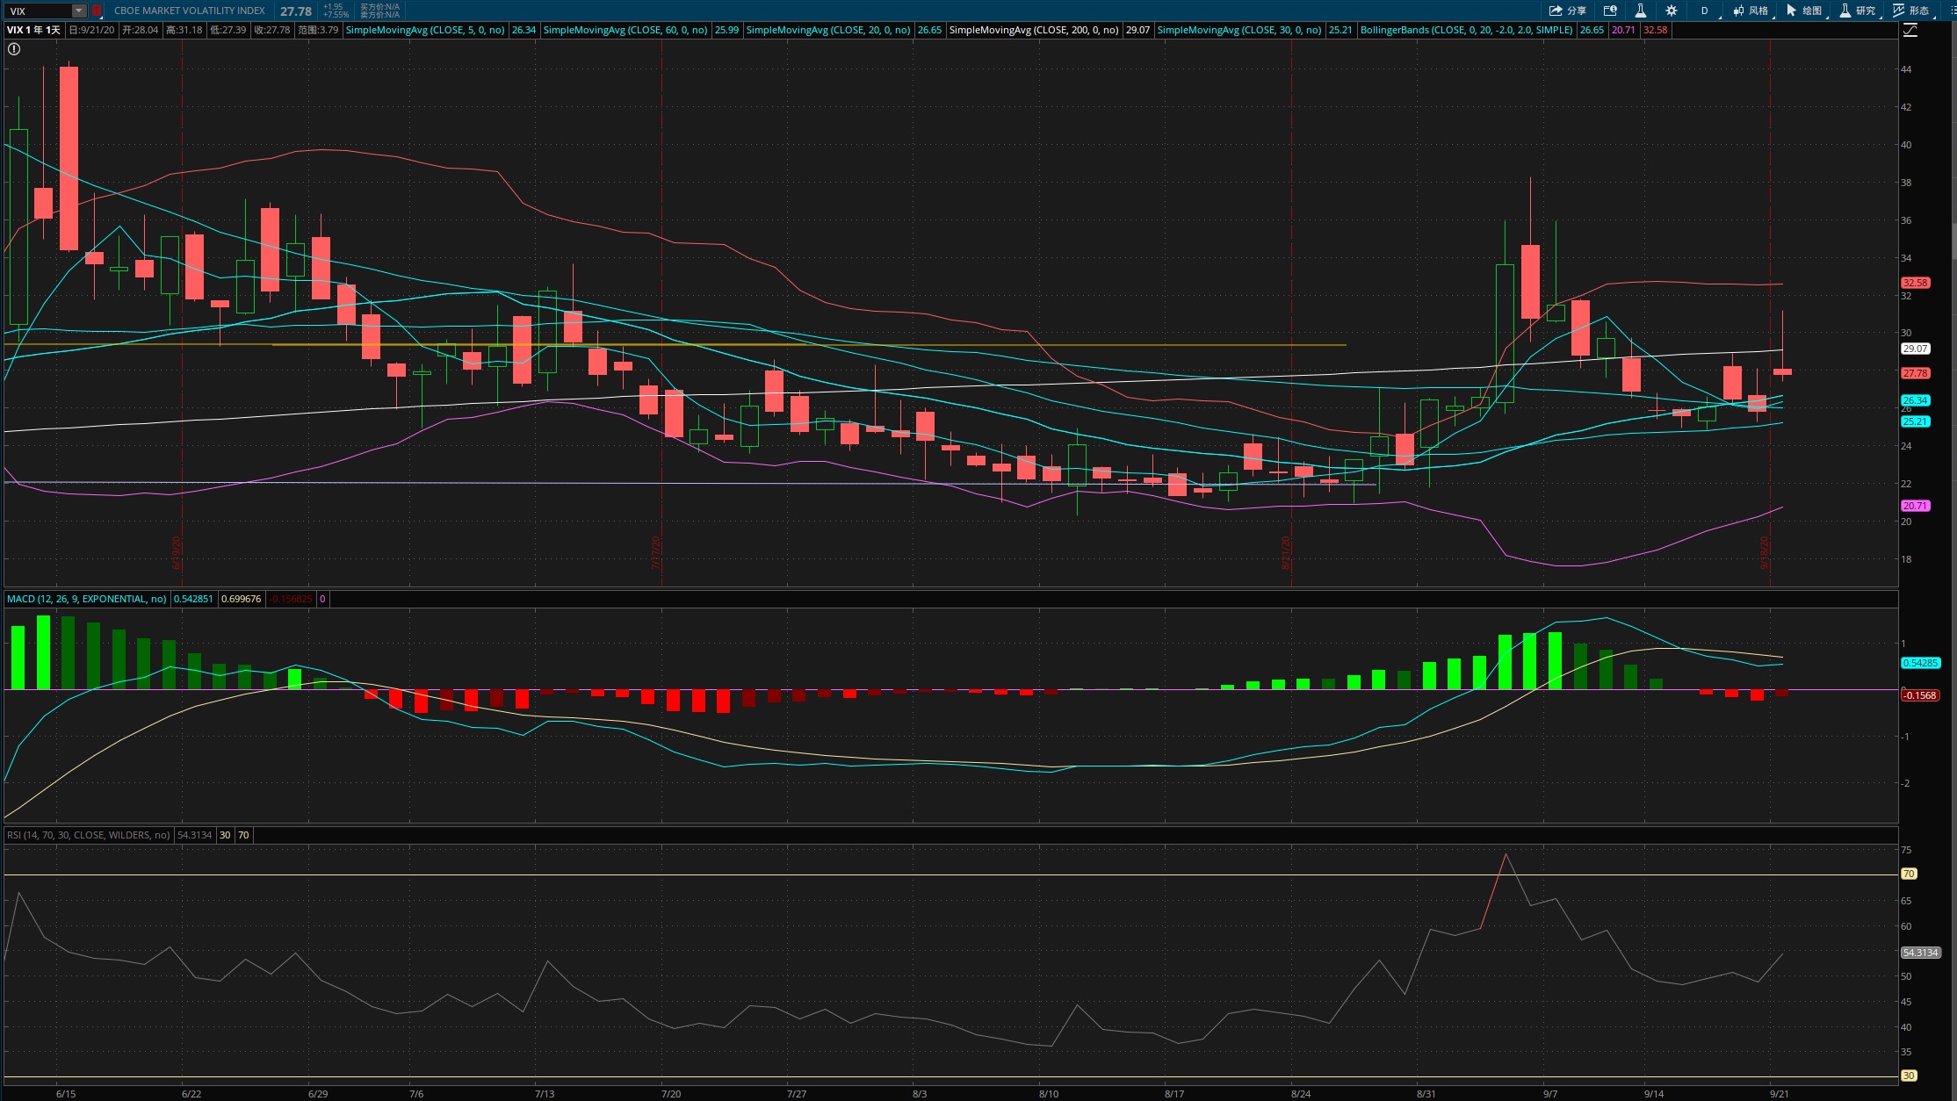The height and width of the screenshot is (1101, 1957).
Task: Click the RSI (14, 70, 30, CLOSE, WILDERS) label
Action: coord(88,835)
